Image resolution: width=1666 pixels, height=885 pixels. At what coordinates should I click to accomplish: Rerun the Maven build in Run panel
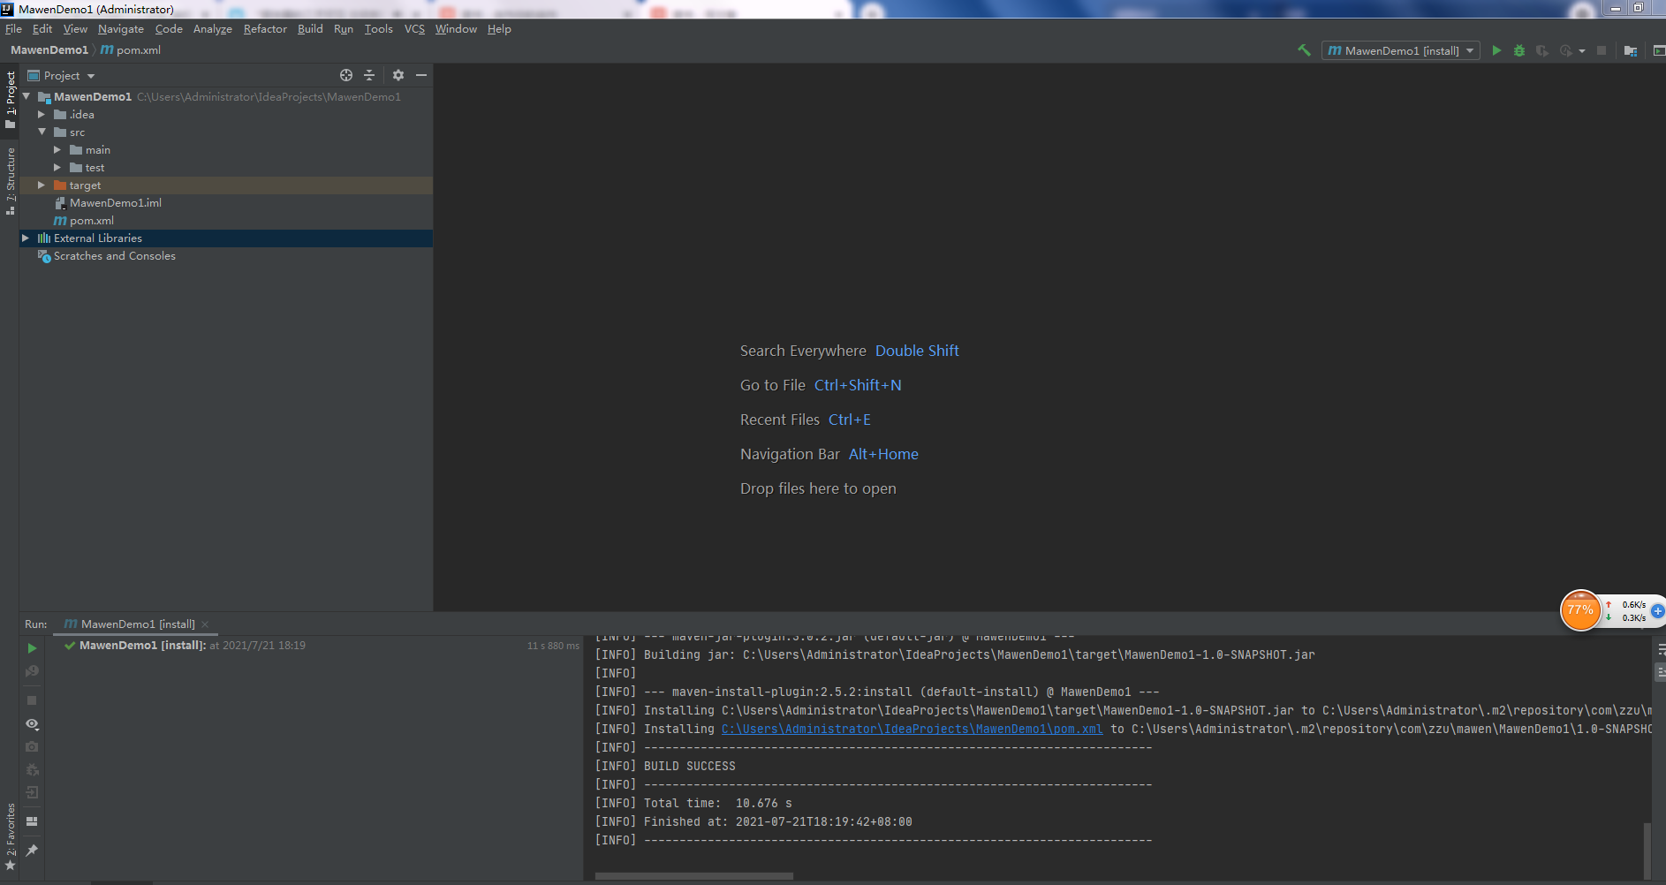(x=32, y=648)
